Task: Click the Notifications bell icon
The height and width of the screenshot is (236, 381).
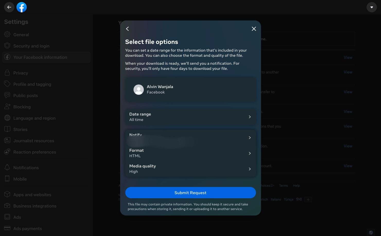Action: click(x=7, y=167)
